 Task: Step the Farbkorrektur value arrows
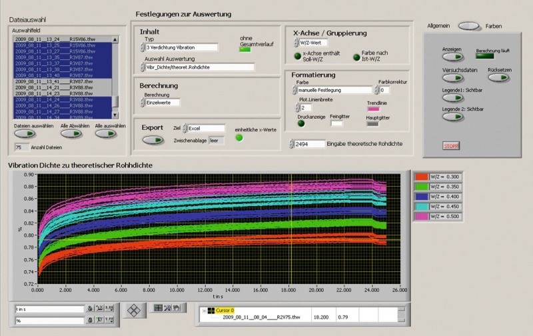[376, 90]
